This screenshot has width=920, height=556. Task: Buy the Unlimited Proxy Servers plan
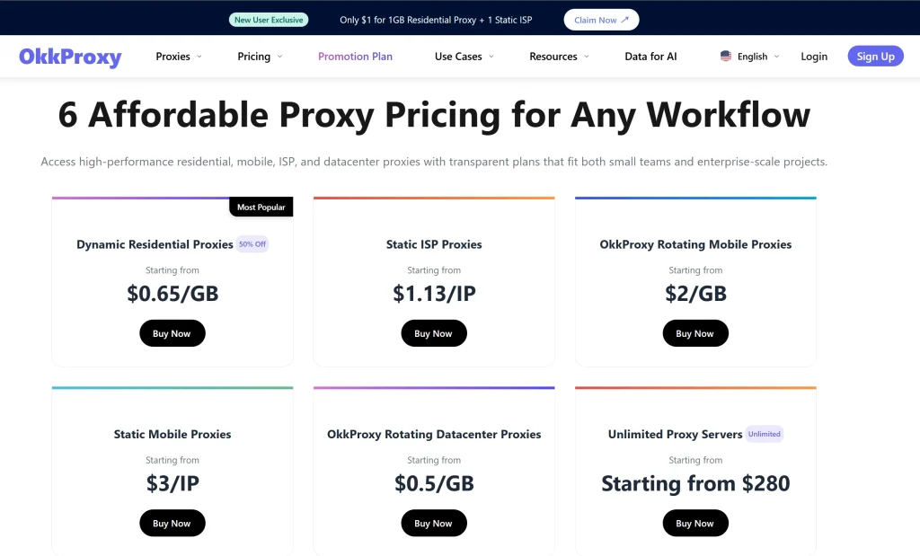694,523
